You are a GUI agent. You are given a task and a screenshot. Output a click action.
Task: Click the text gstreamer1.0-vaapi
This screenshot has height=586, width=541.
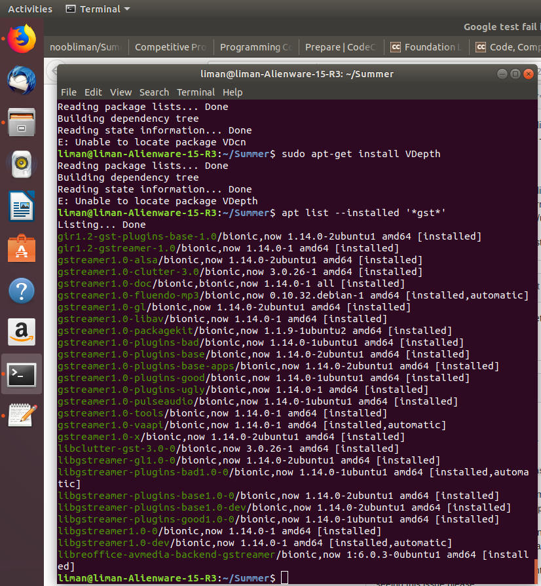click(x=111, y=425)
